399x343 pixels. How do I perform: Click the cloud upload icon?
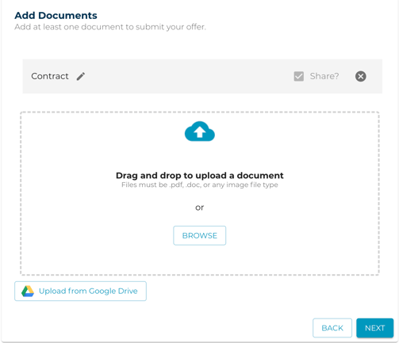(200, 131)
